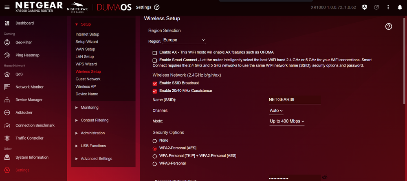Click the Name (SSID) field NETGEAR39

295,100
